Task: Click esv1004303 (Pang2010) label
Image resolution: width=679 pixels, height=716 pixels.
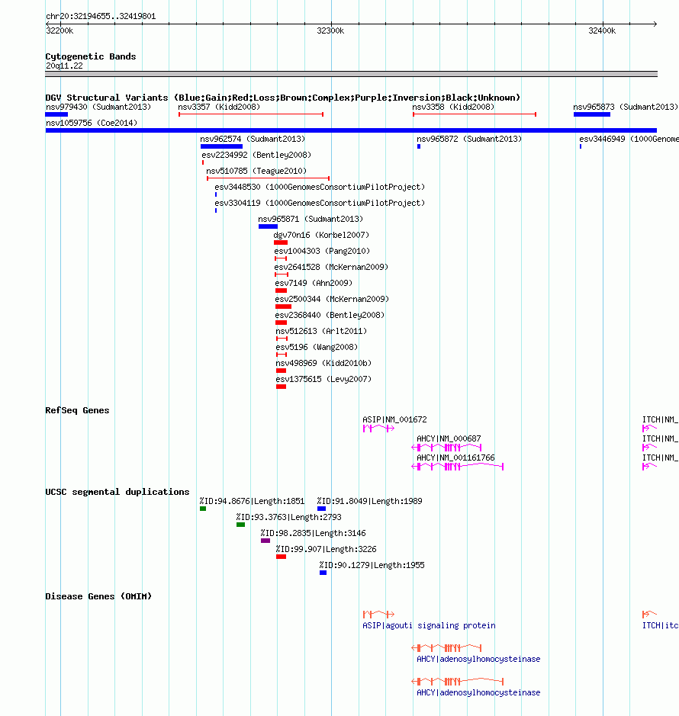Action: [322, 251]
